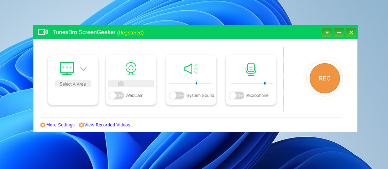Screen dimensions: 388x169
Task: Click the Select A Area button
Action: point(73,84)
